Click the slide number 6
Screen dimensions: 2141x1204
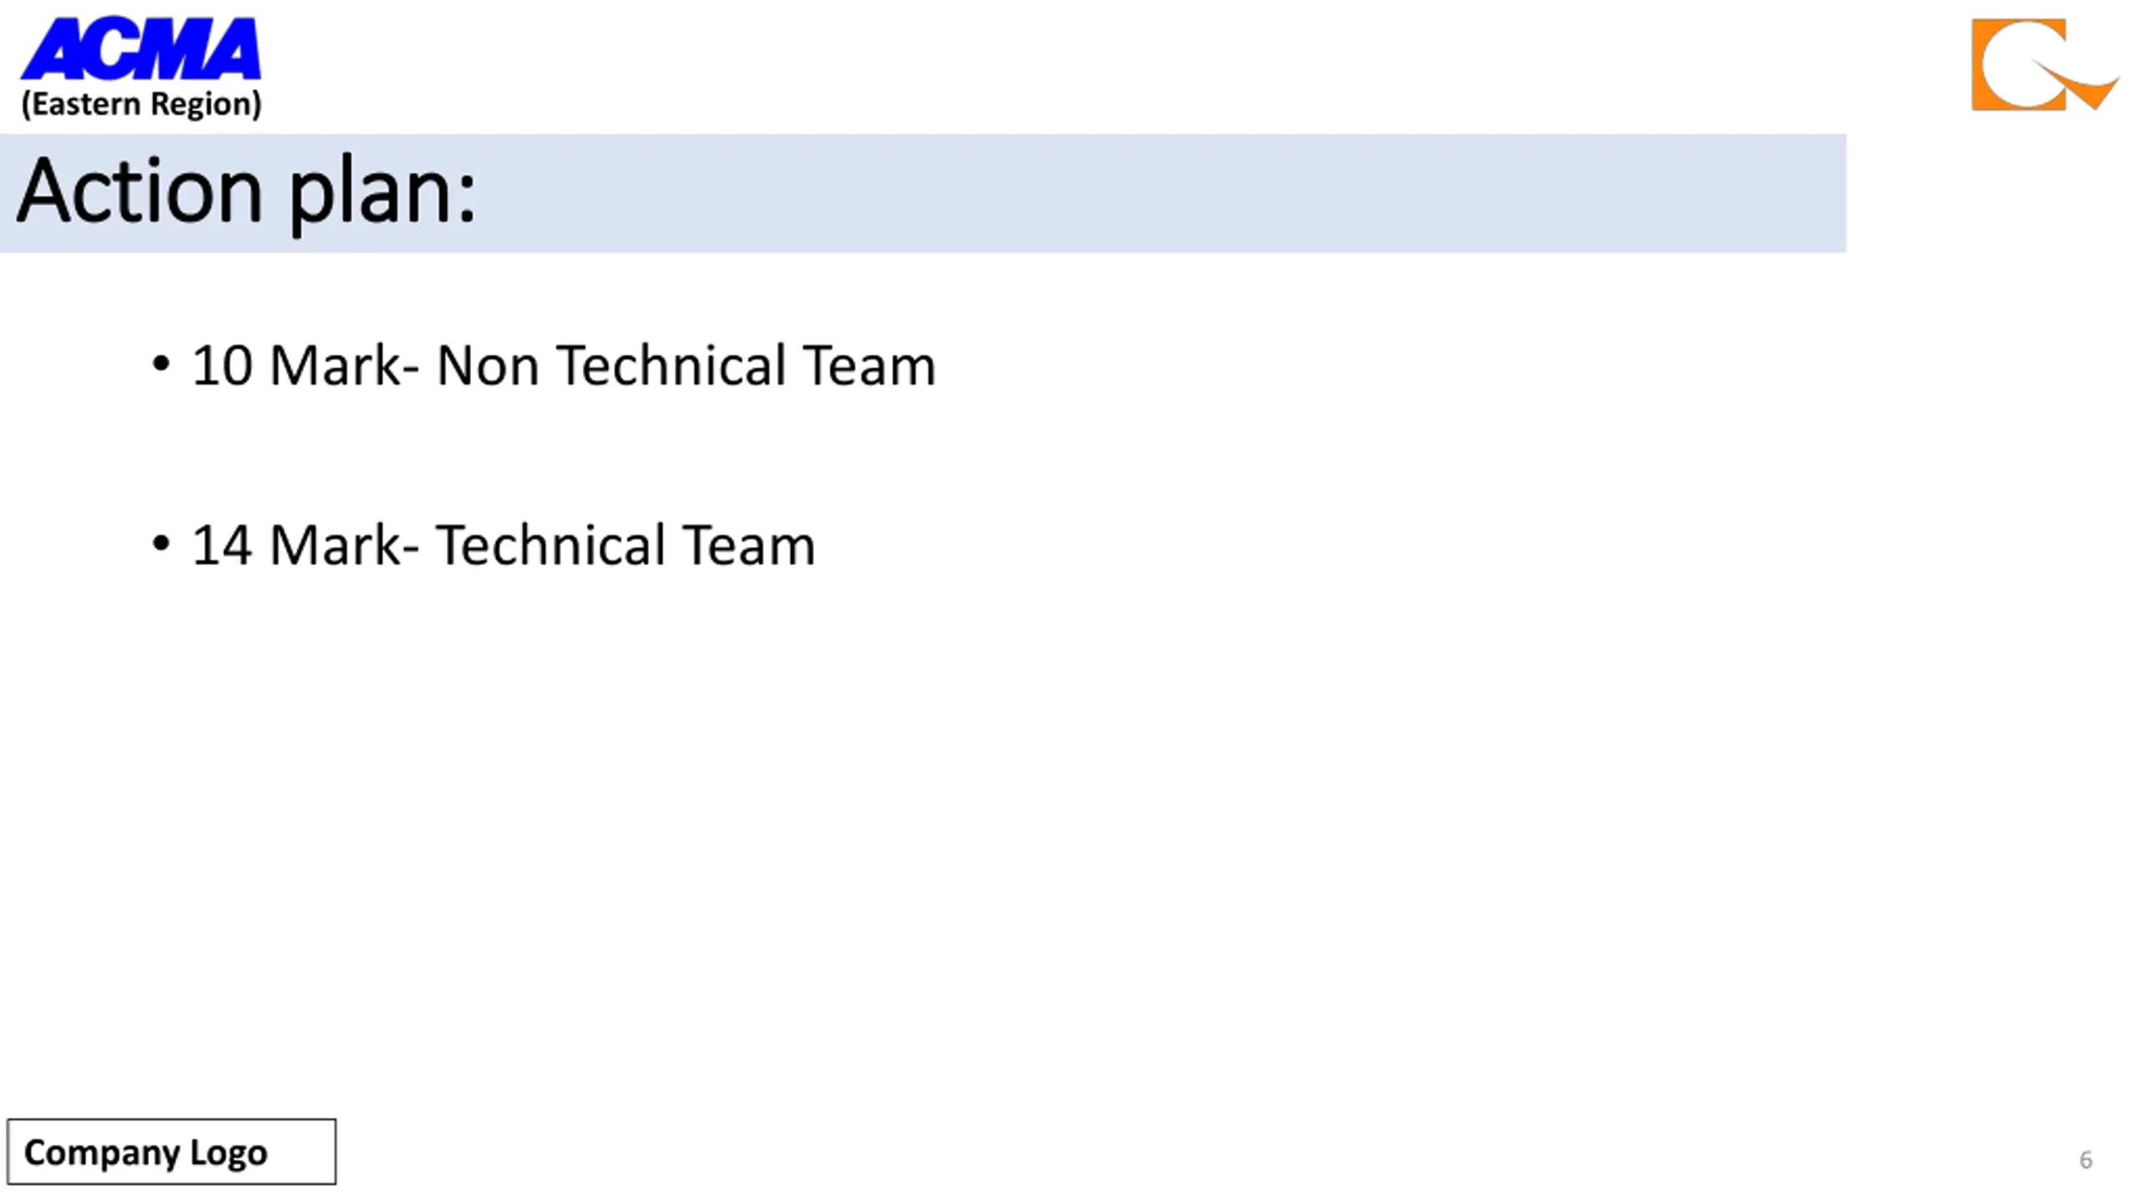tap(2086, 1160)
